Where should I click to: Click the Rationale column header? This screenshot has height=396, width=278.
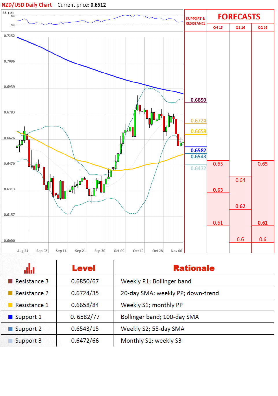(194, 268)
